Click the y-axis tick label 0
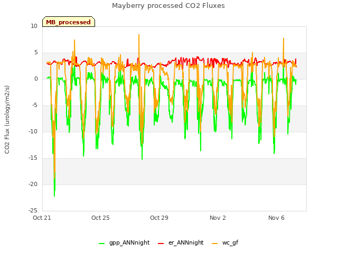This screenshot has width=338, height=253. pos(36,79)
